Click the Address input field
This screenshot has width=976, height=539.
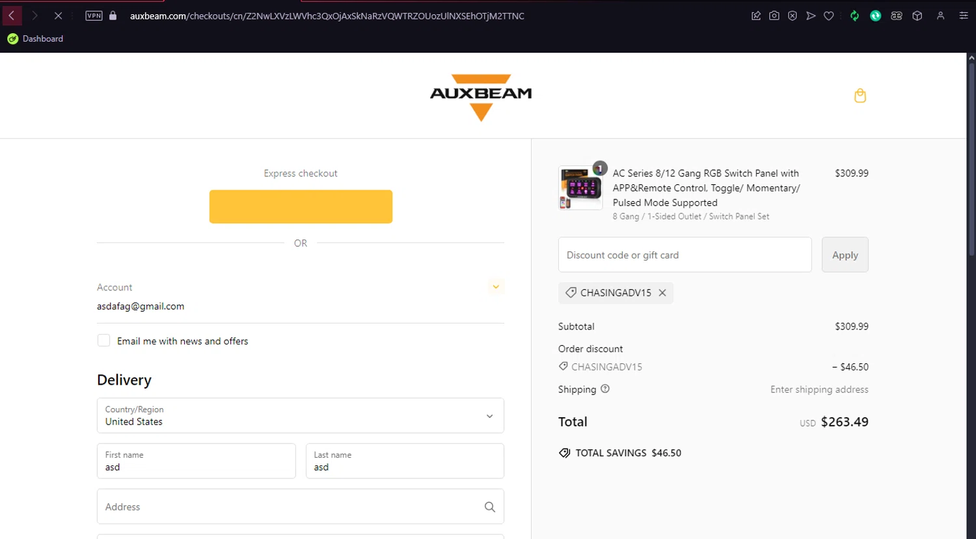pyautogui.click(x=301, y=506)
